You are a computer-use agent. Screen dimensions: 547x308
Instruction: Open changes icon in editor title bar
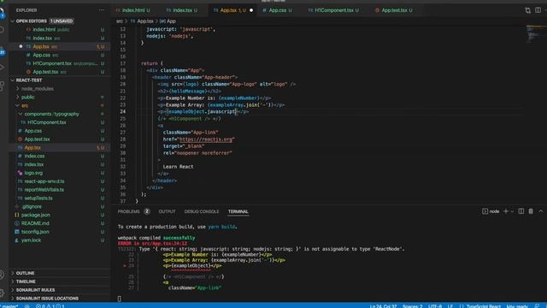coord(528,10)
